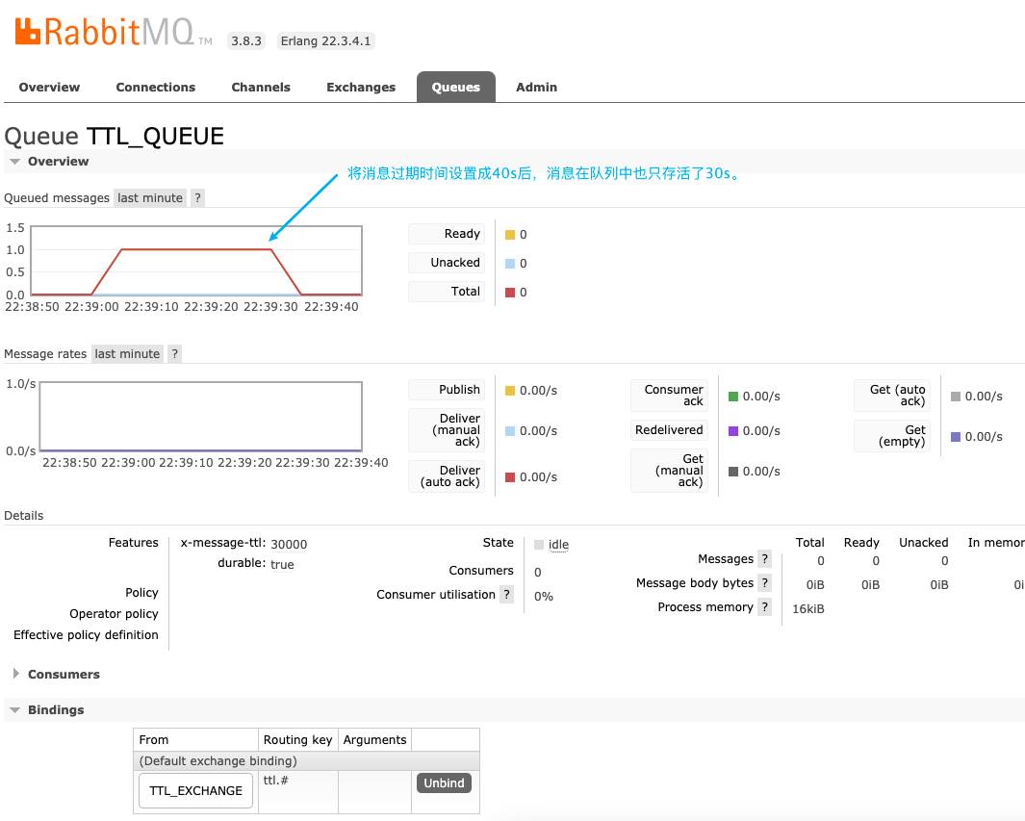Click the Process memory value 16kiB
Viewport: 1025px width, 821px height.
808,608
